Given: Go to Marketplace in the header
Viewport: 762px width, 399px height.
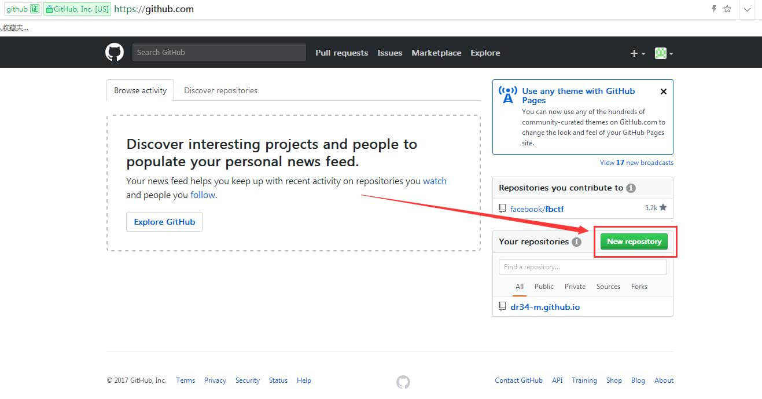Looking at the screenshot, I should (x=436, y=53).
